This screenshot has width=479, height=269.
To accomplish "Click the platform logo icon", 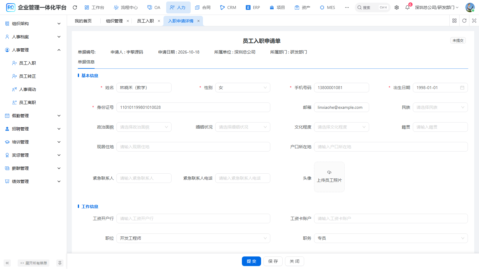I will pyautogui.click(x=10, y=7).
